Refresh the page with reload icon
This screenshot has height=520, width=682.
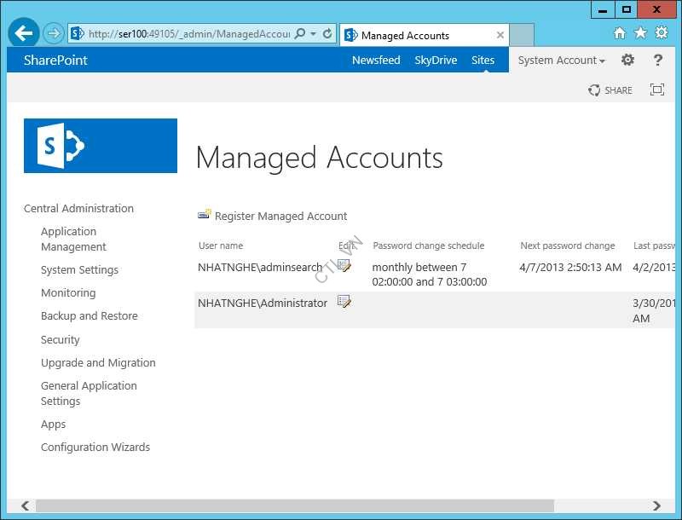tap(327, 33)
